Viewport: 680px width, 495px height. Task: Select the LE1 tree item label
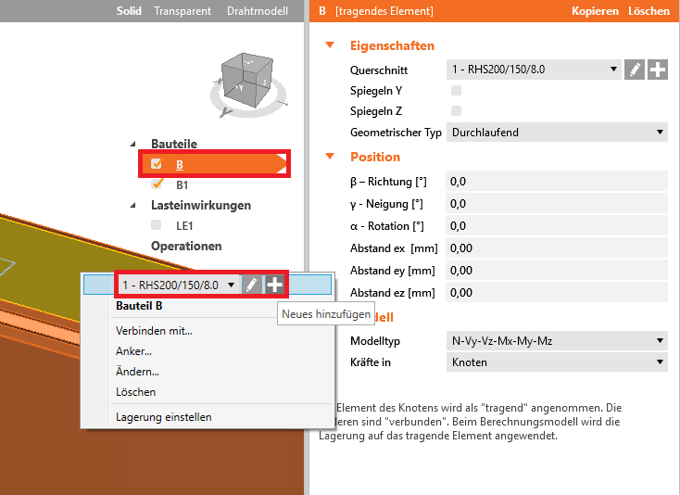click(184, 226)
